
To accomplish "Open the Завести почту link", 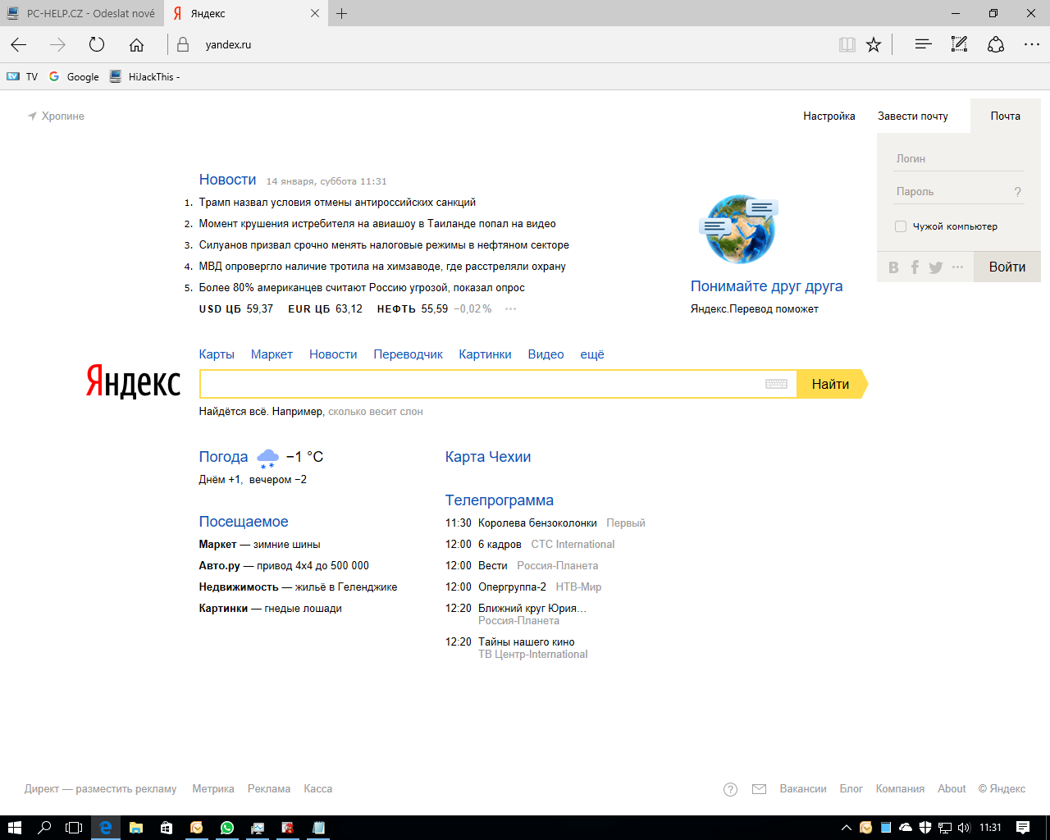I will pyautogui.click(x=912, y=116).
